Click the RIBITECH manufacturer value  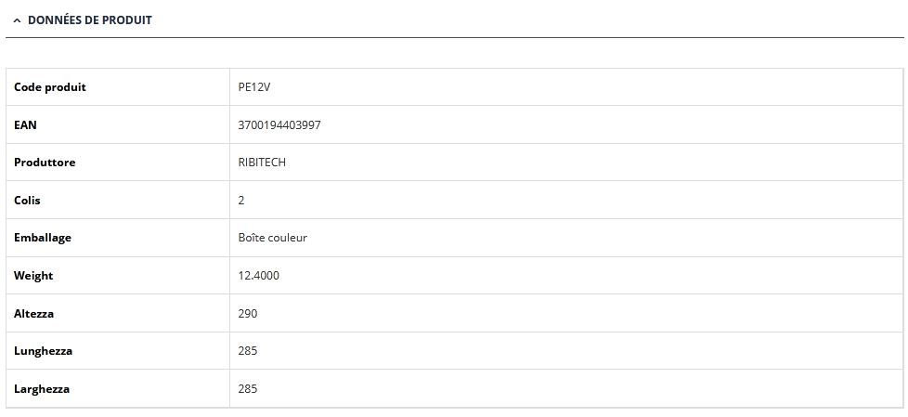tap(262, 163)
